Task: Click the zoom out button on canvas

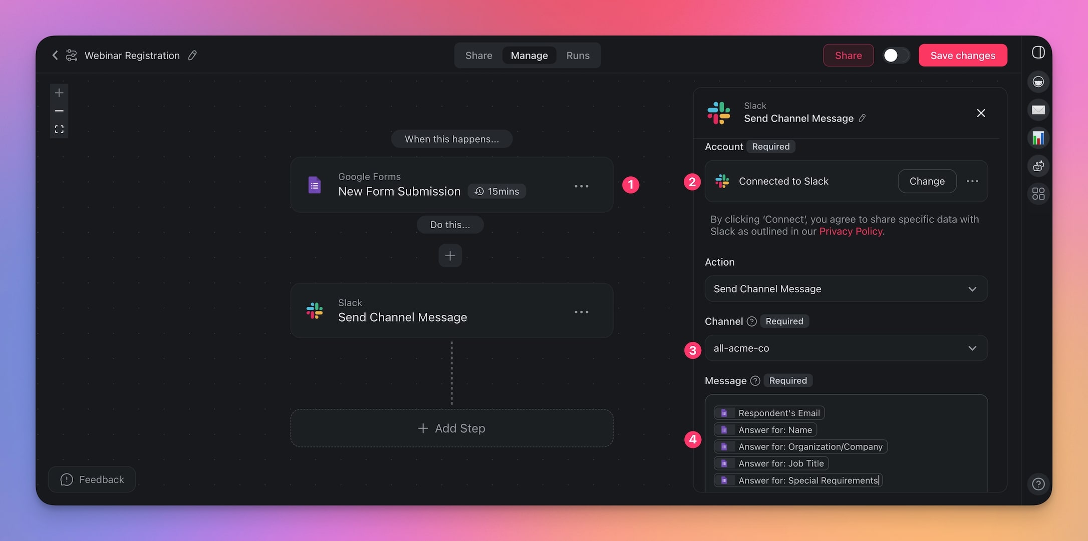Action: coord(59,110)
